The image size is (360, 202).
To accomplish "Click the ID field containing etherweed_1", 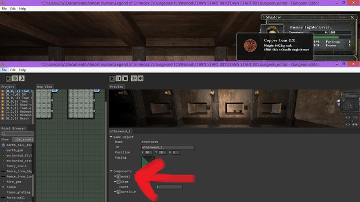I will click(168, 147).
